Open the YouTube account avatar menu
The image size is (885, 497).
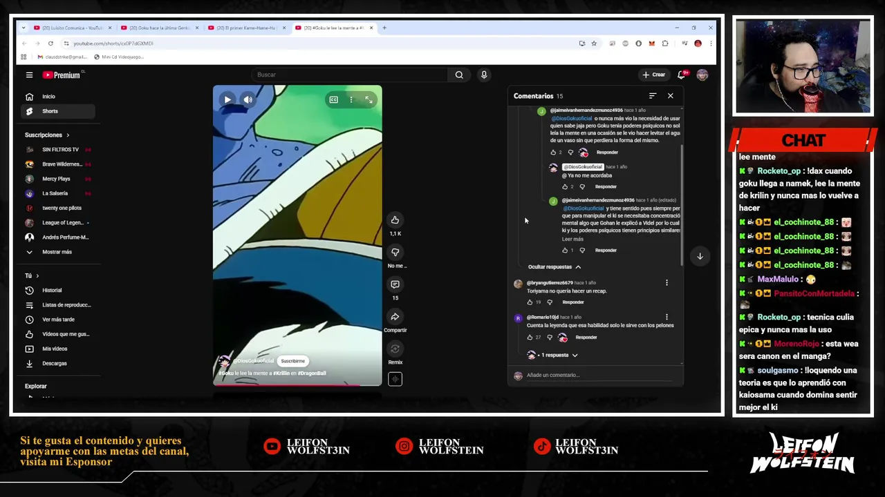pyautogui.click(x=702, y=75)
